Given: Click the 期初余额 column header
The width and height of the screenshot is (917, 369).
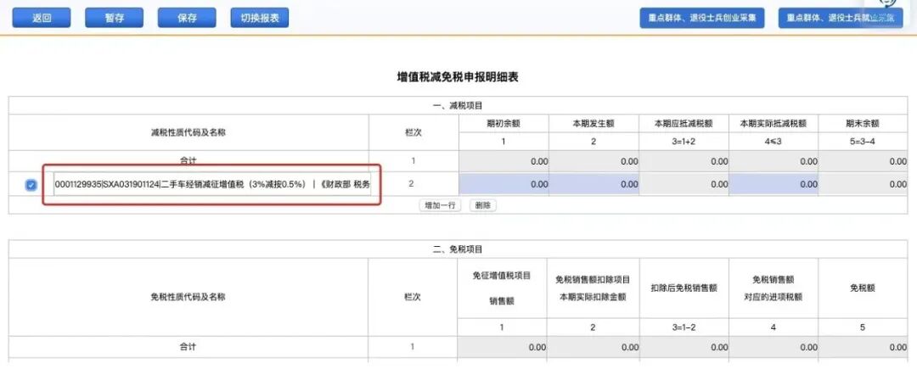Looking at the screenshot, I should pyautogui.click(x=504, y=124).
